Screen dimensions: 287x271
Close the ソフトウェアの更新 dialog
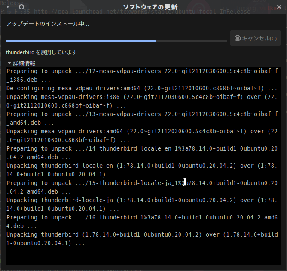[279, 7]
